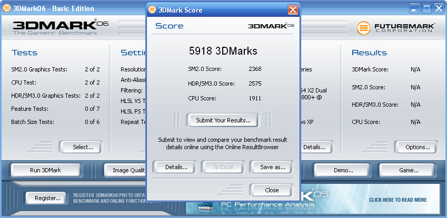Click system Details button behind dialog
The width and height of the screenshot is (447, 218).
316,147
